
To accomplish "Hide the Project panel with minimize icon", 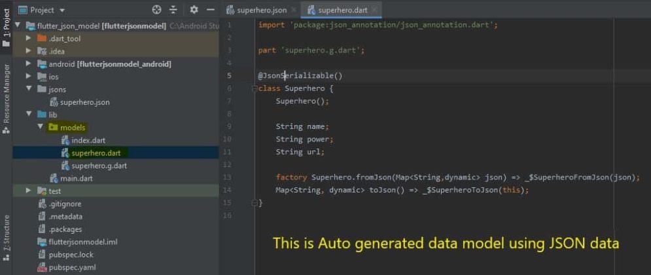I will 211,10.
